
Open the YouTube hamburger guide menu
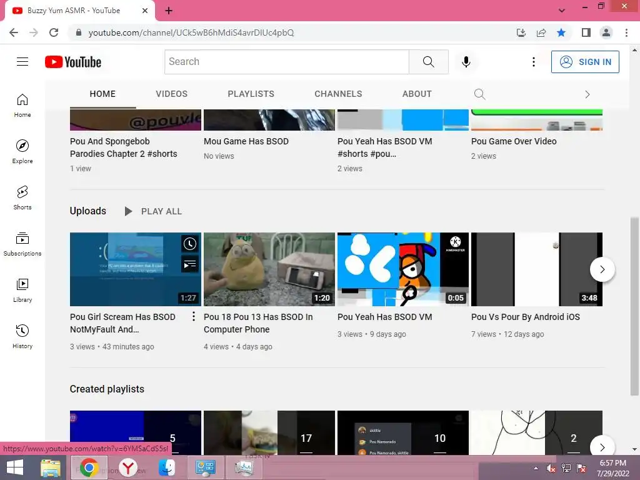[x=22, y=62]
